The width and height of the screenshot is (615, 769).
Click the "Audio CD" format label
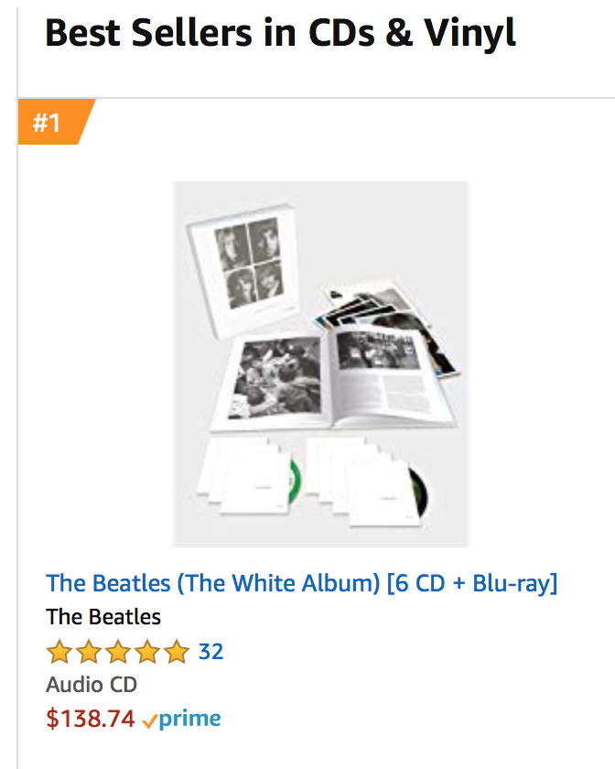coord(92,685)
